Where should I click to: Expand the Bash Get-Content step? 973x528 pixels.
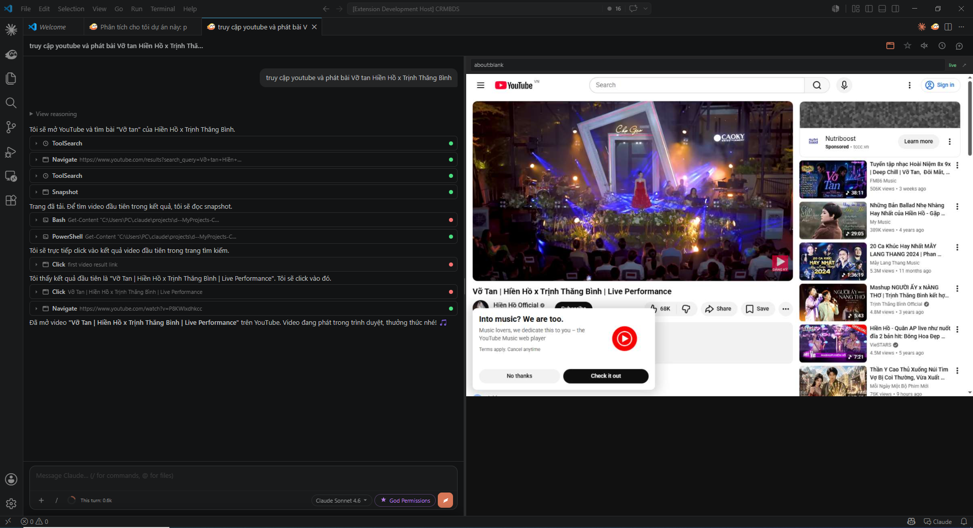tap(244, 220)
